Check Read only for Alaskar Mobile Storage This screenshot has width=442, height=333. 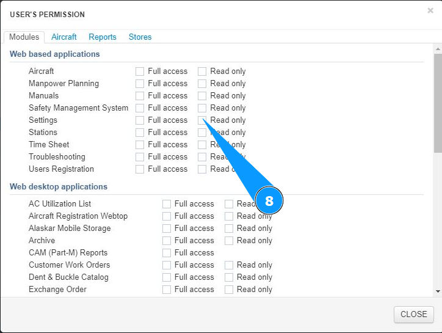click(229, 229)
